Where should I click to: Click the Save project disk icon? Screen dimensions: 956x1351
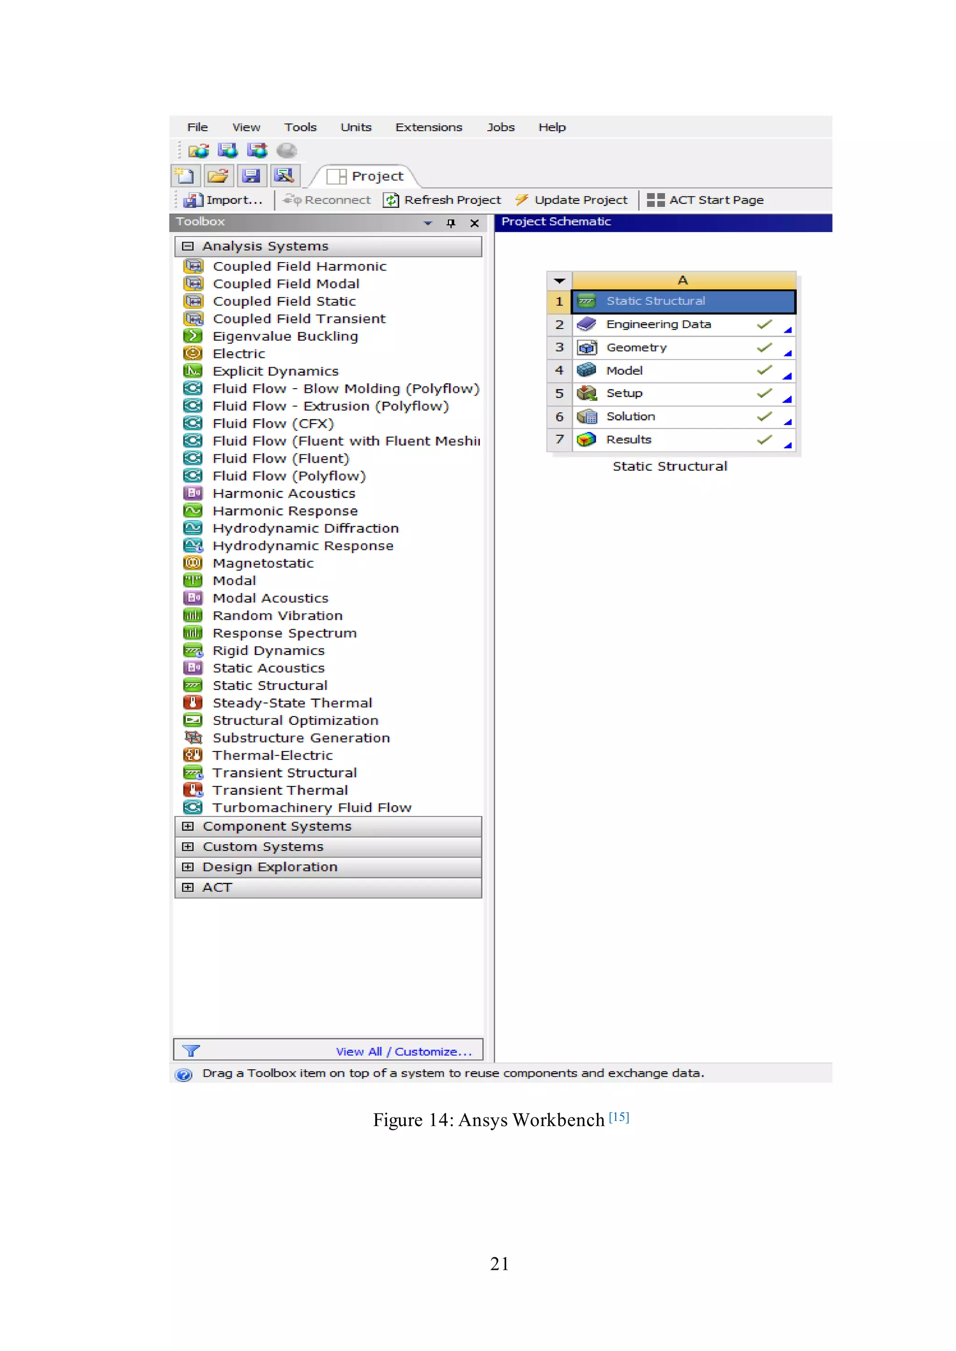tap(251, 175)
